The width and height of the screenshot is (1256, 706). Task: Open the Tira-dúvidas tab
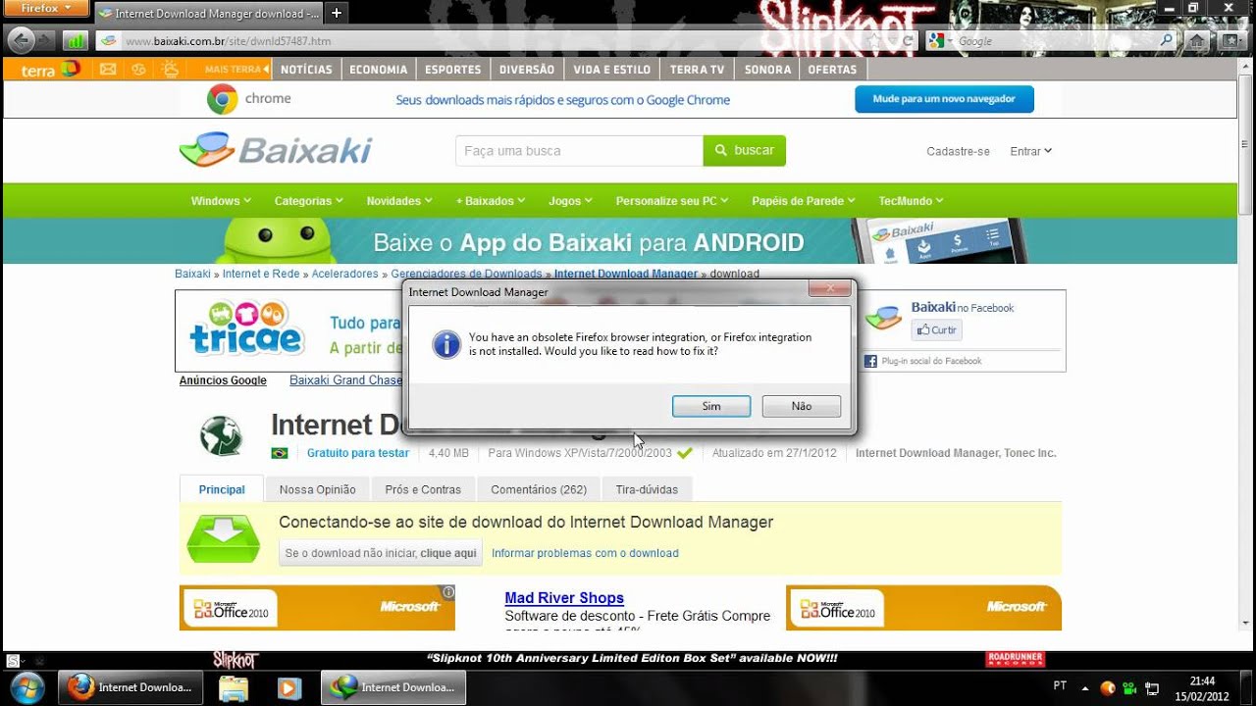tap(647, 489)
